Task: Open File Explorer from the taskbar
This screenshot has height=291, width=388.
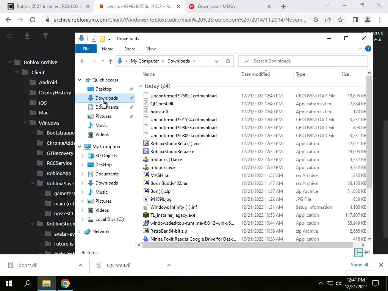Action: (46, 283)
